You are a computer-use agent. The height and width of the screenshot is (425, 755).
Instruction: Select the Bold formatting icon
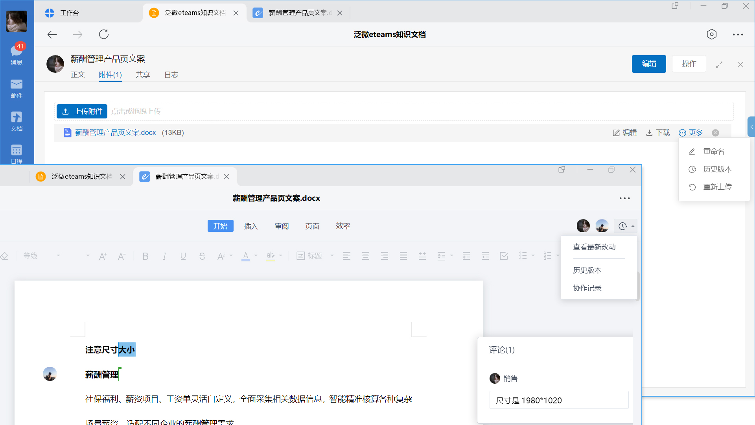tap(145, 256)
